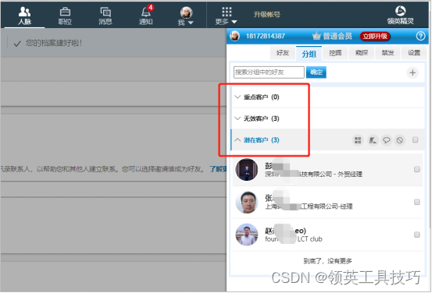Add a new group with the plus icon
The height and width of the screenshot is (293, 432).
(412, 72)
